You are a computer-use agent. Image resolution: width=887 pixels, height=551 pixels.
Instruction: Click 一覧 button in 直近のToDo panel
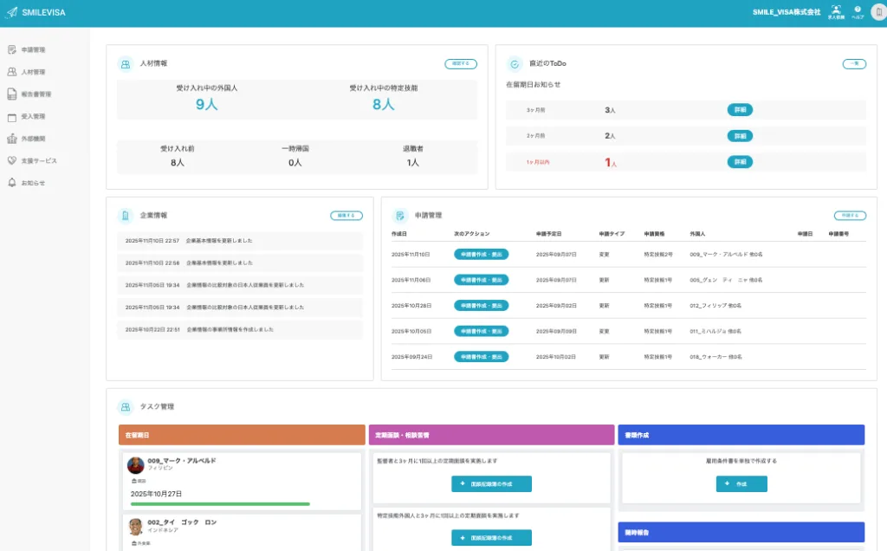[854, 64]
